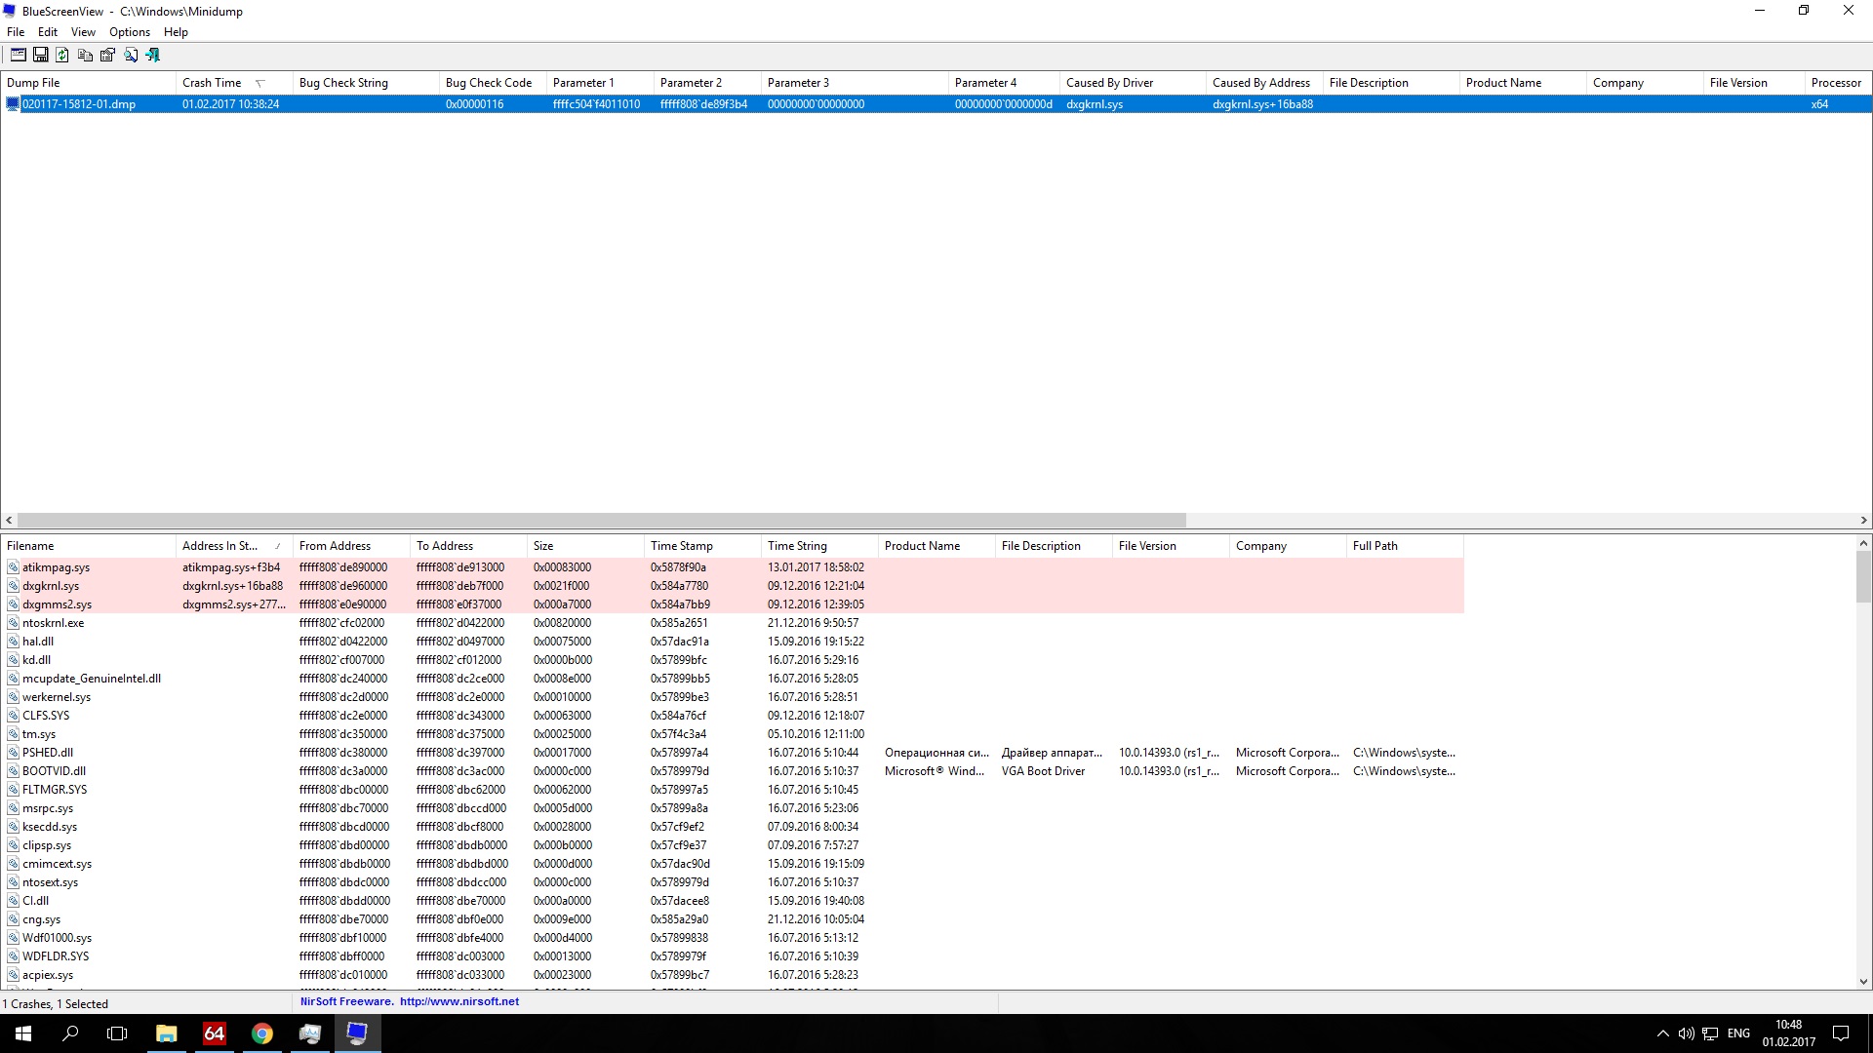Sort crashes by Caused By Driver column
This screenshot has height=1053, width=1873.
(1109, 83)
